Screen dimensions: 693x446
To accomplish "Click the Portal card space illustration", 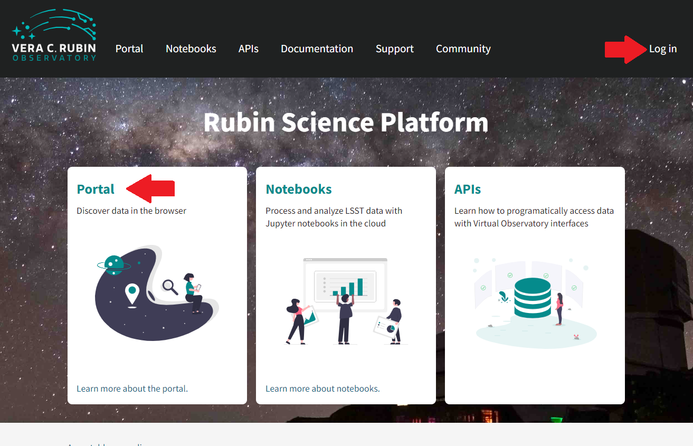I will click(x=157, y=293).
